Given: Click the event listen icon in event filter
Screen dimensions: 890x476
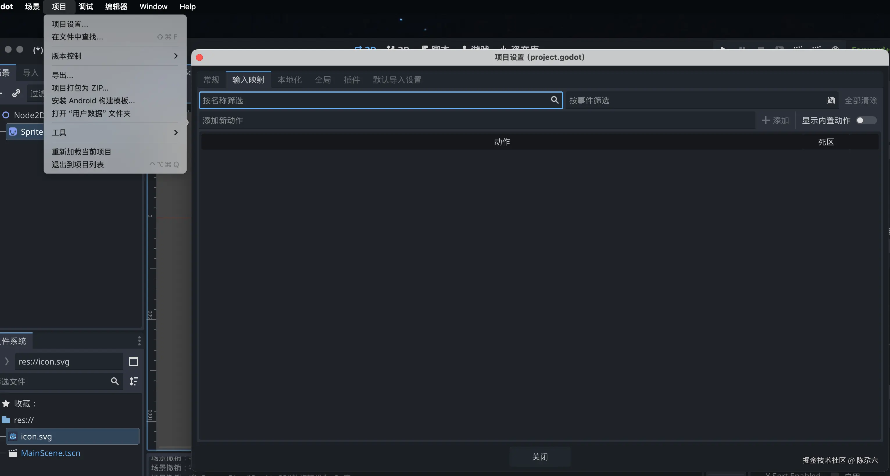Looking at the screenshot, I should [830, 100].
